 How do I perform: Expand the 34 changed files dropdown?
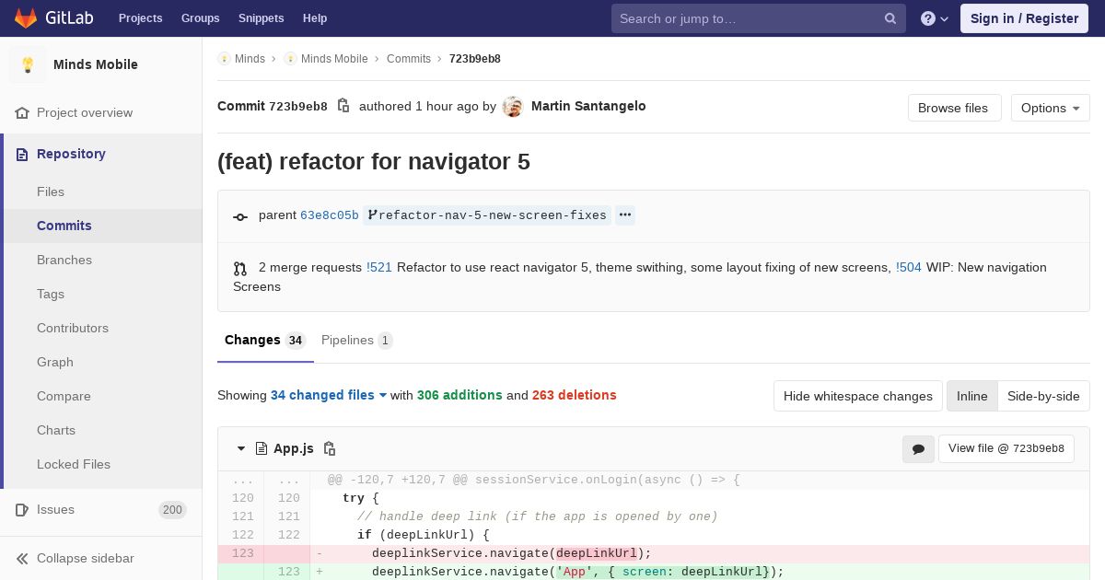(329, 396)
